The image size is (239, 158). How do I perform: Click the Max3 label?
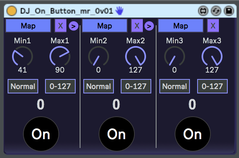[x=212, y=41]
